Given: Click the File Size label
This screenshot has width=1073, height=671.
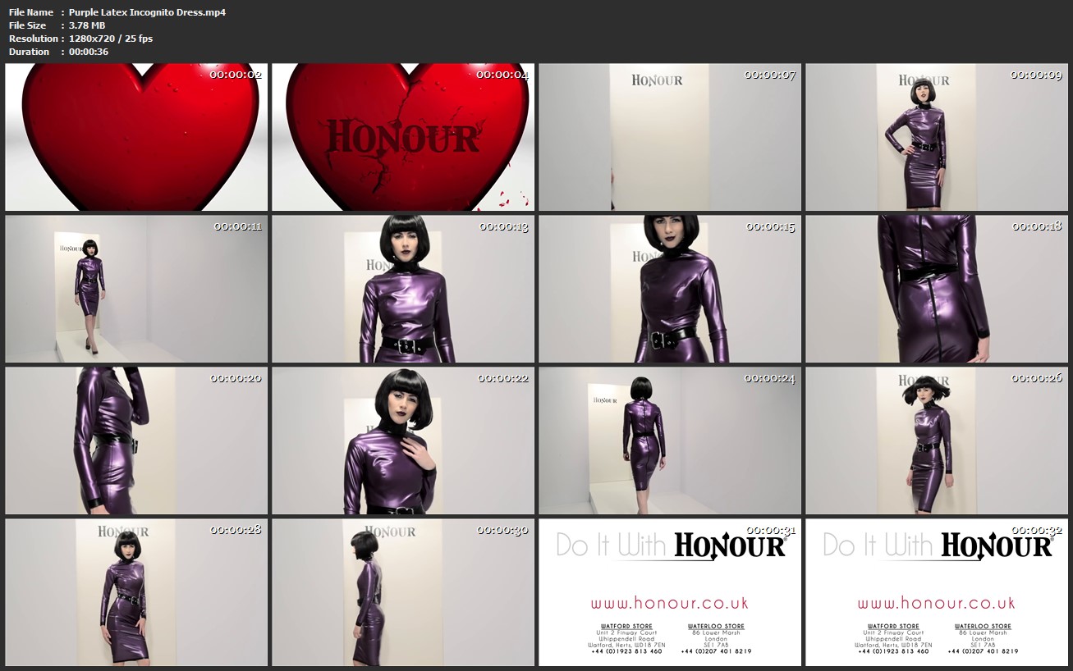Looking at the screenshot, I should (28, 25).
